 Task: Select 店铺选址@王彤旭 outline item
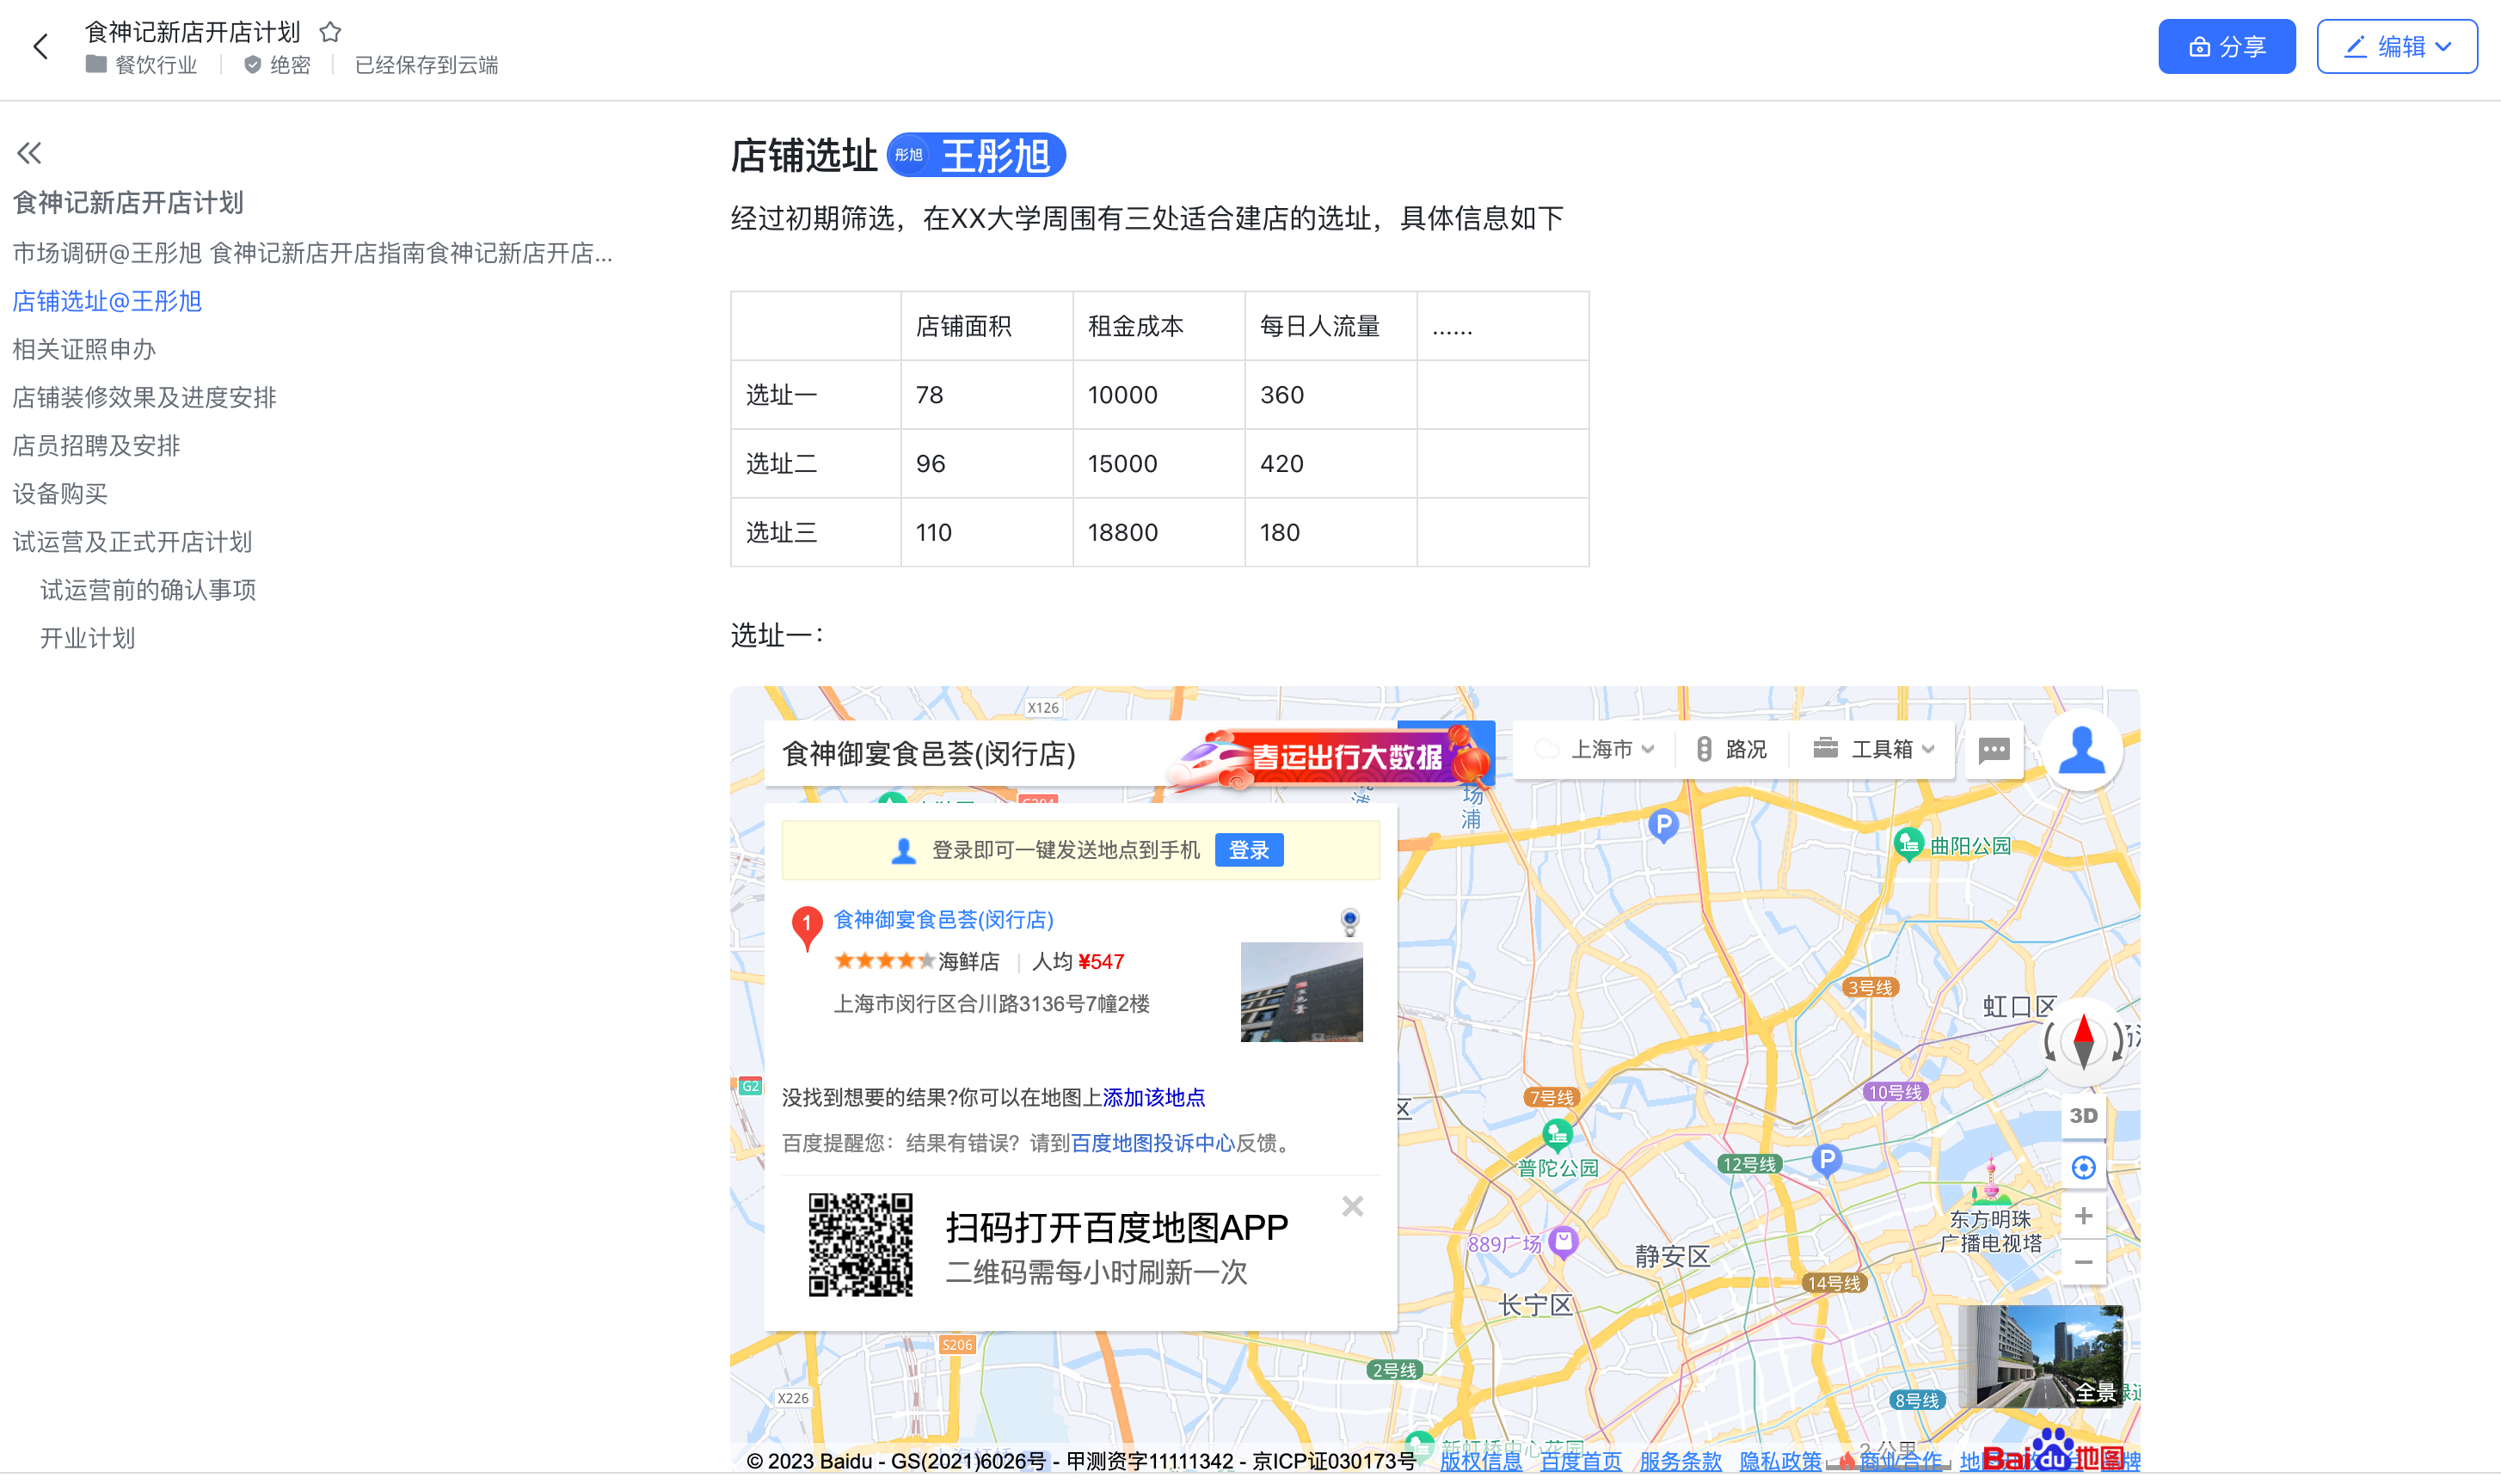(x=107, y=301)
